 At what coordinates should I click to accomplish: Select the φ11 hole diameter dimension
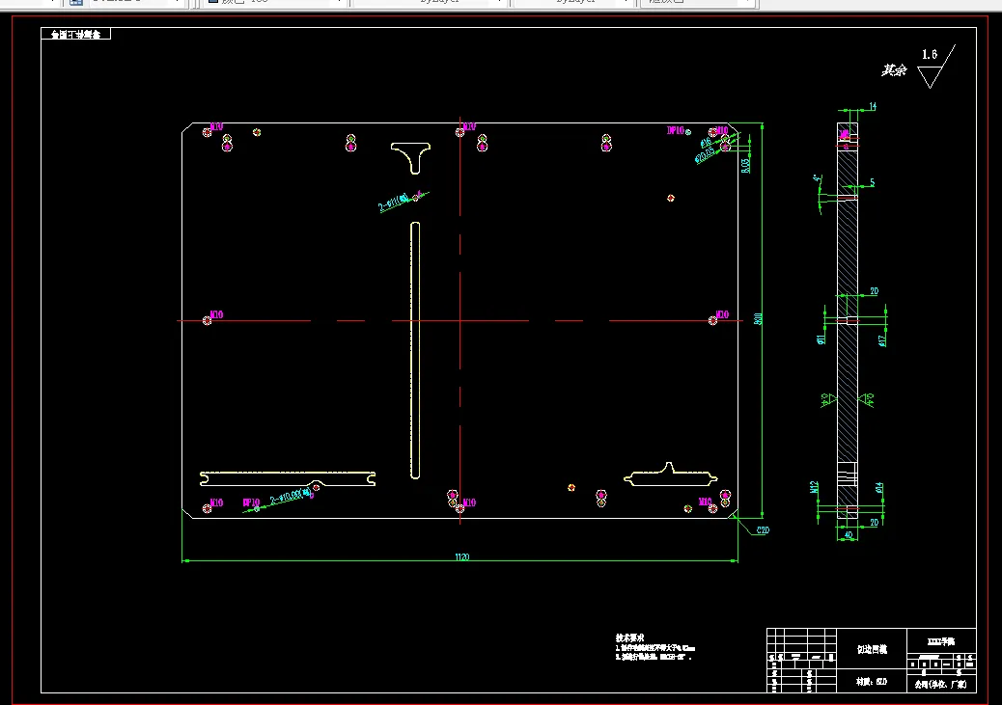point(821,339)
